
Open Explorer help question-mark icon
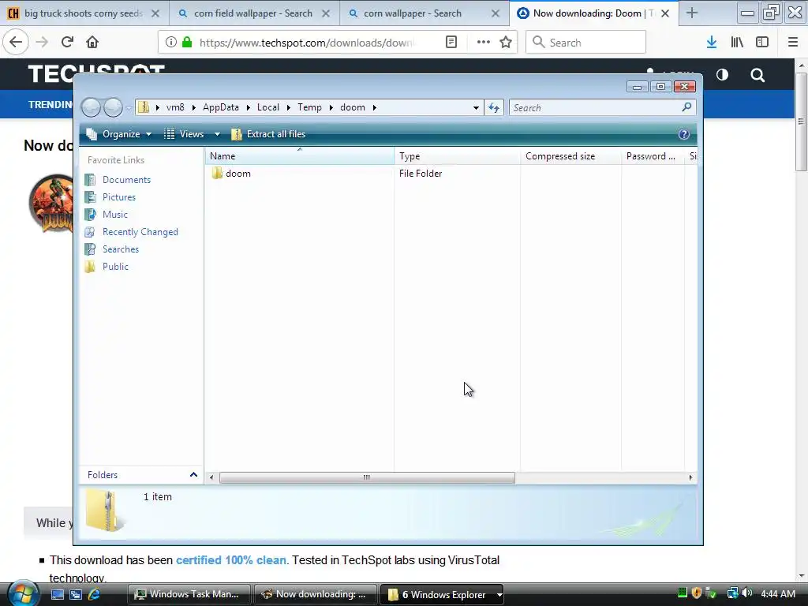(x=684, y=134)
